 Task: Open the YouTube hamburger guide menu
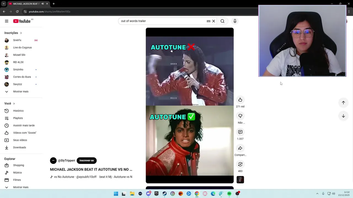tap(7, 21)
